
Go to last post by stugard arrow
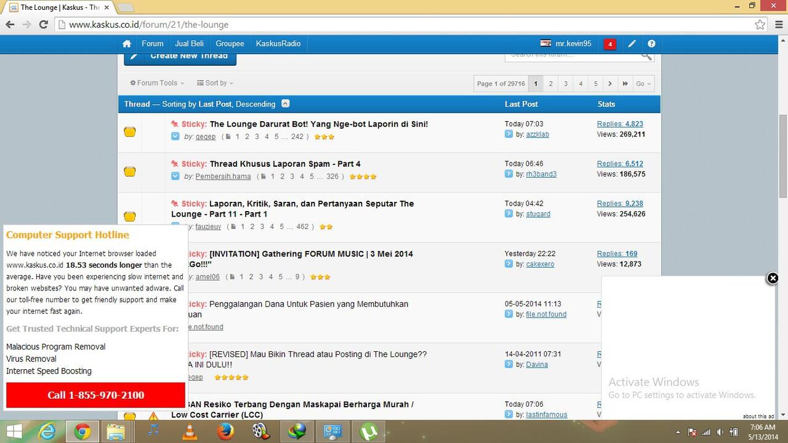509,214
